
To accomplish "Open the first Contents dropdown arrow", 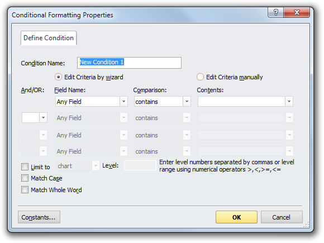I will (x=289, y=102).
